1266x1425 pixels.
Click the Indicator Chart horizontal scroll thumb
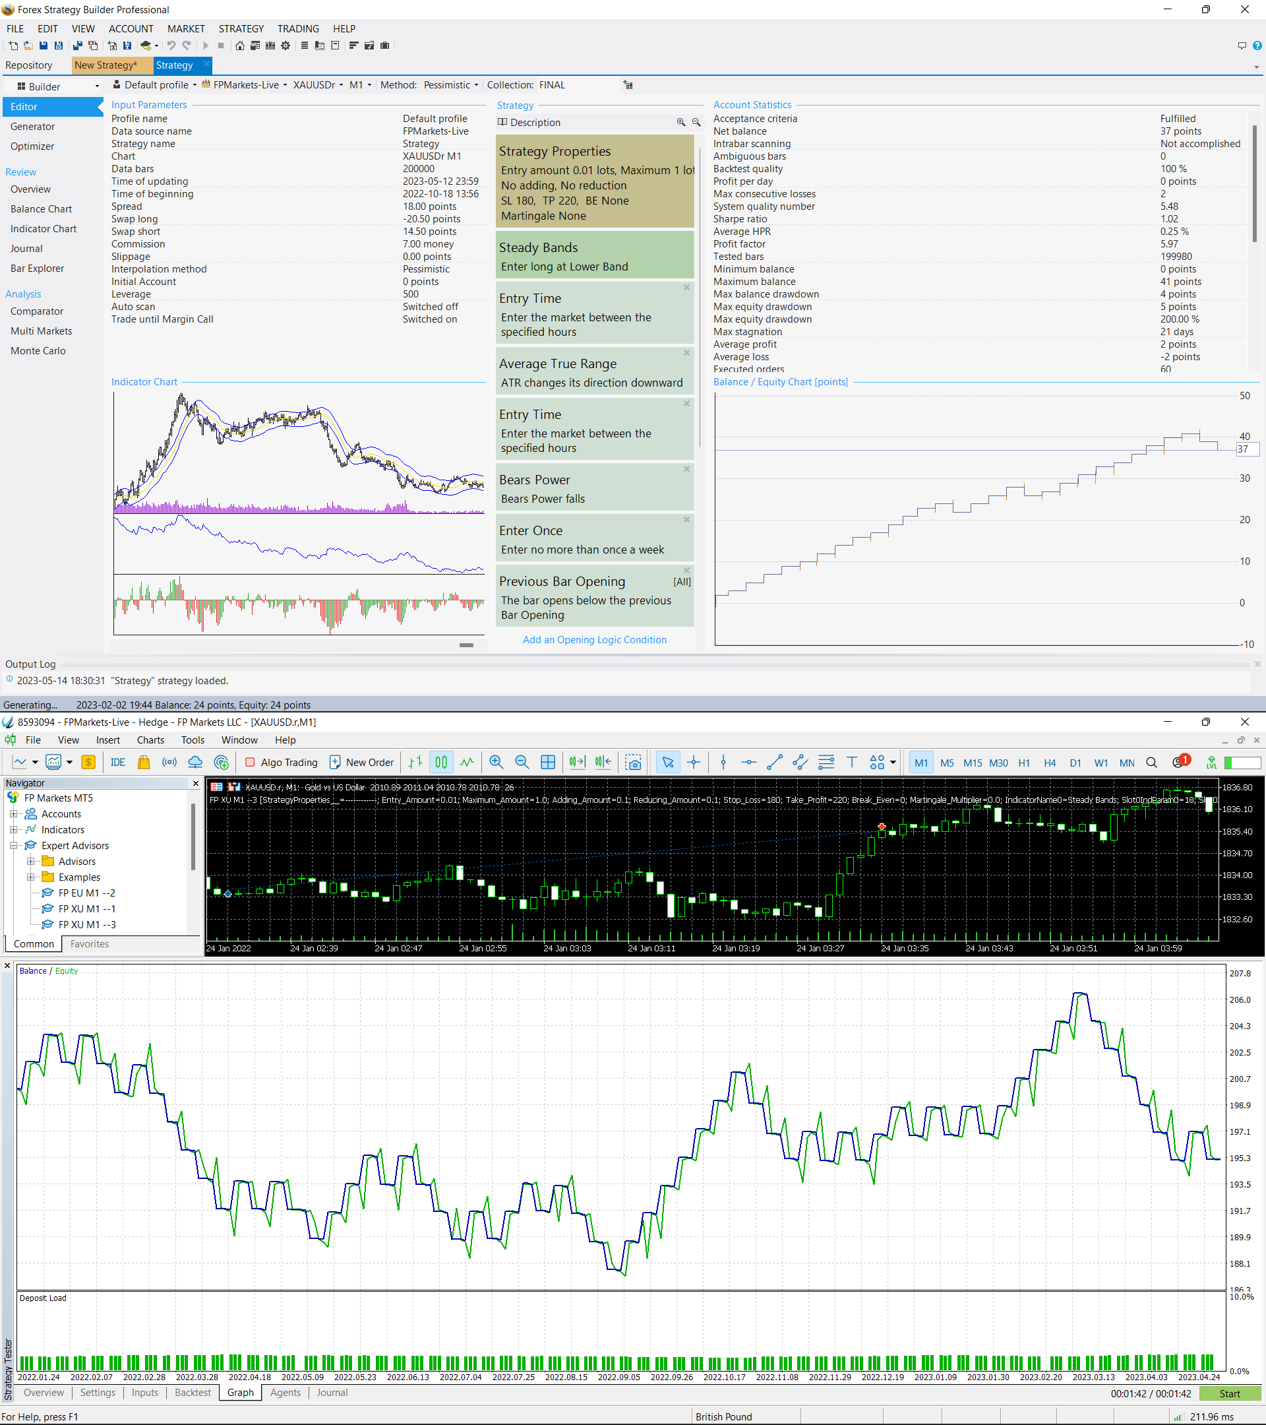point(467,646)
